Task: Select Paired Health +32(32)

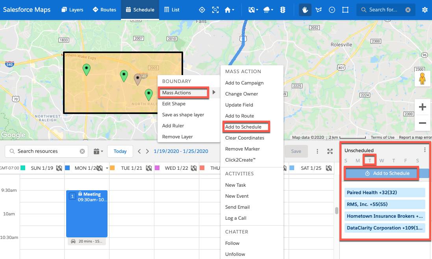Action: (x=385, y=193)
